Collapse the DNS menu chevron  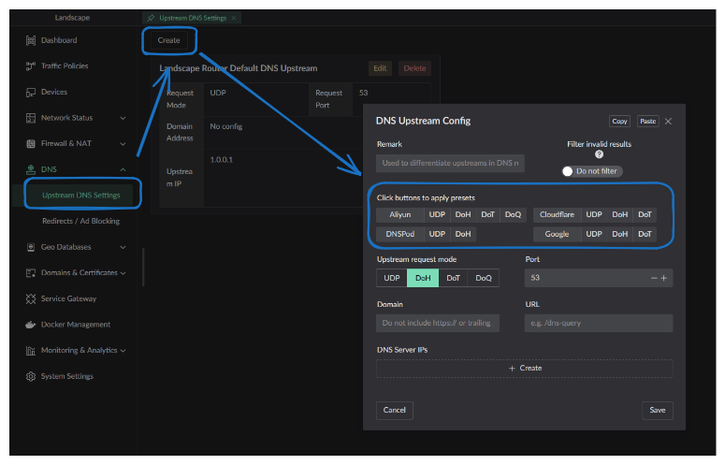coord(123,169)
